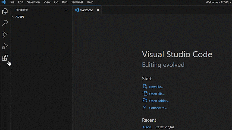Click the Visual Studio Code heading
232x130 pixels.
tap(177, 54)
